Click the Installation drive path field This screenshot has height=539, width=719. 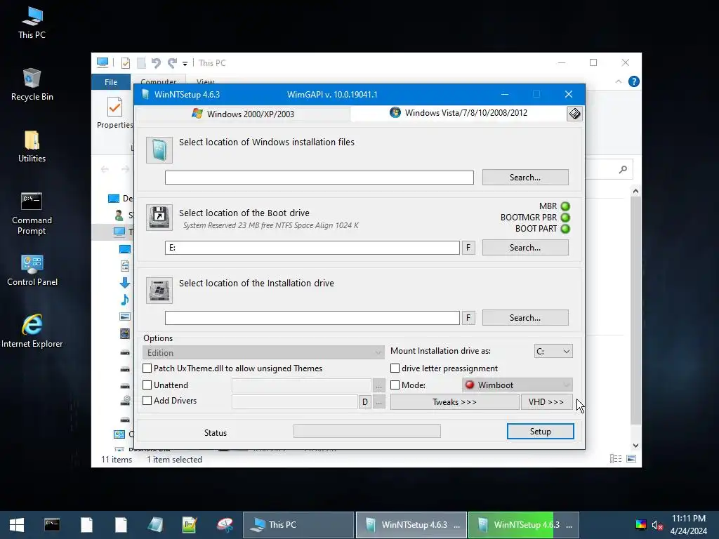312,318
